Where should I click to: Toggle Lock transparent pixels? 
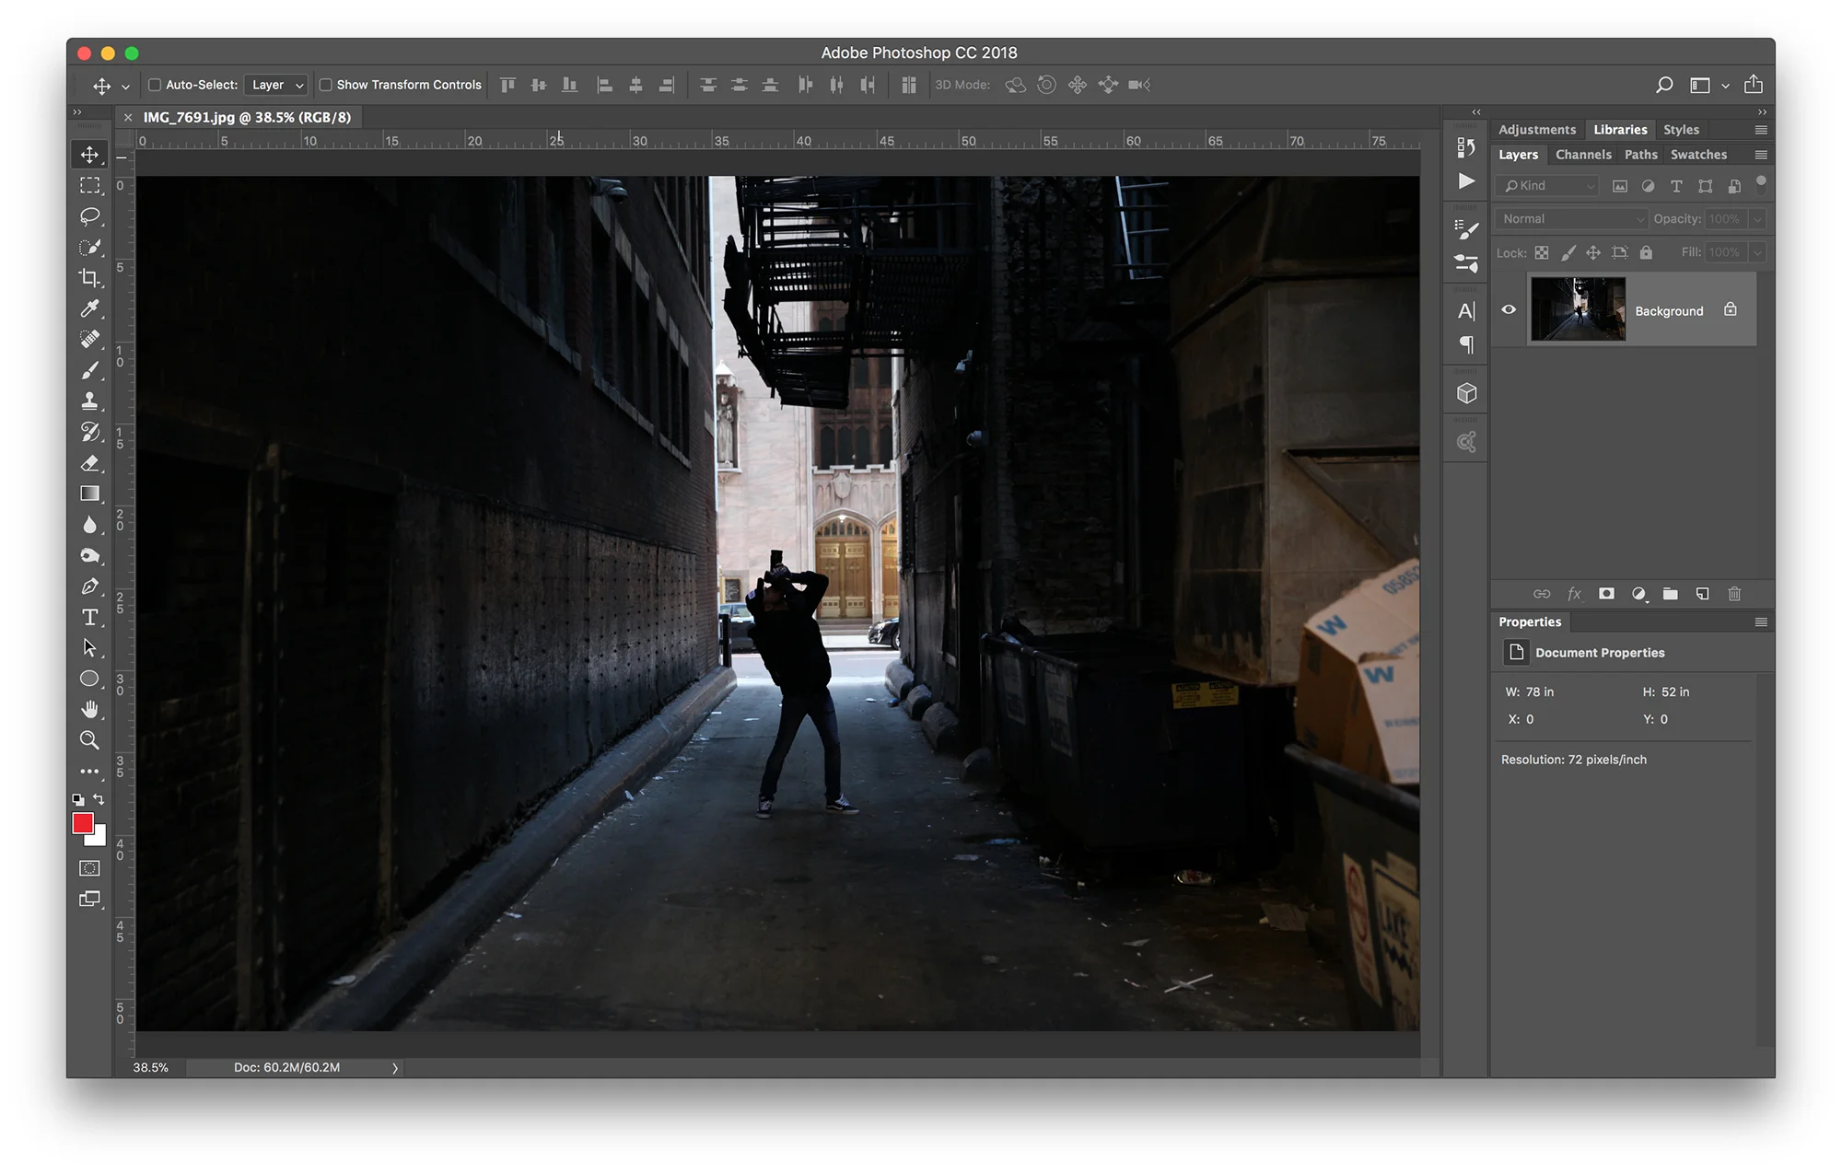pos(1542,252)
